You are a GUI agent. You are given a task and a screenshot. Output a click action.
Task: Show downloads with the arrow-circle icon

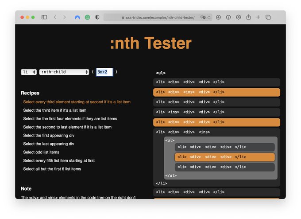[218, 17]
